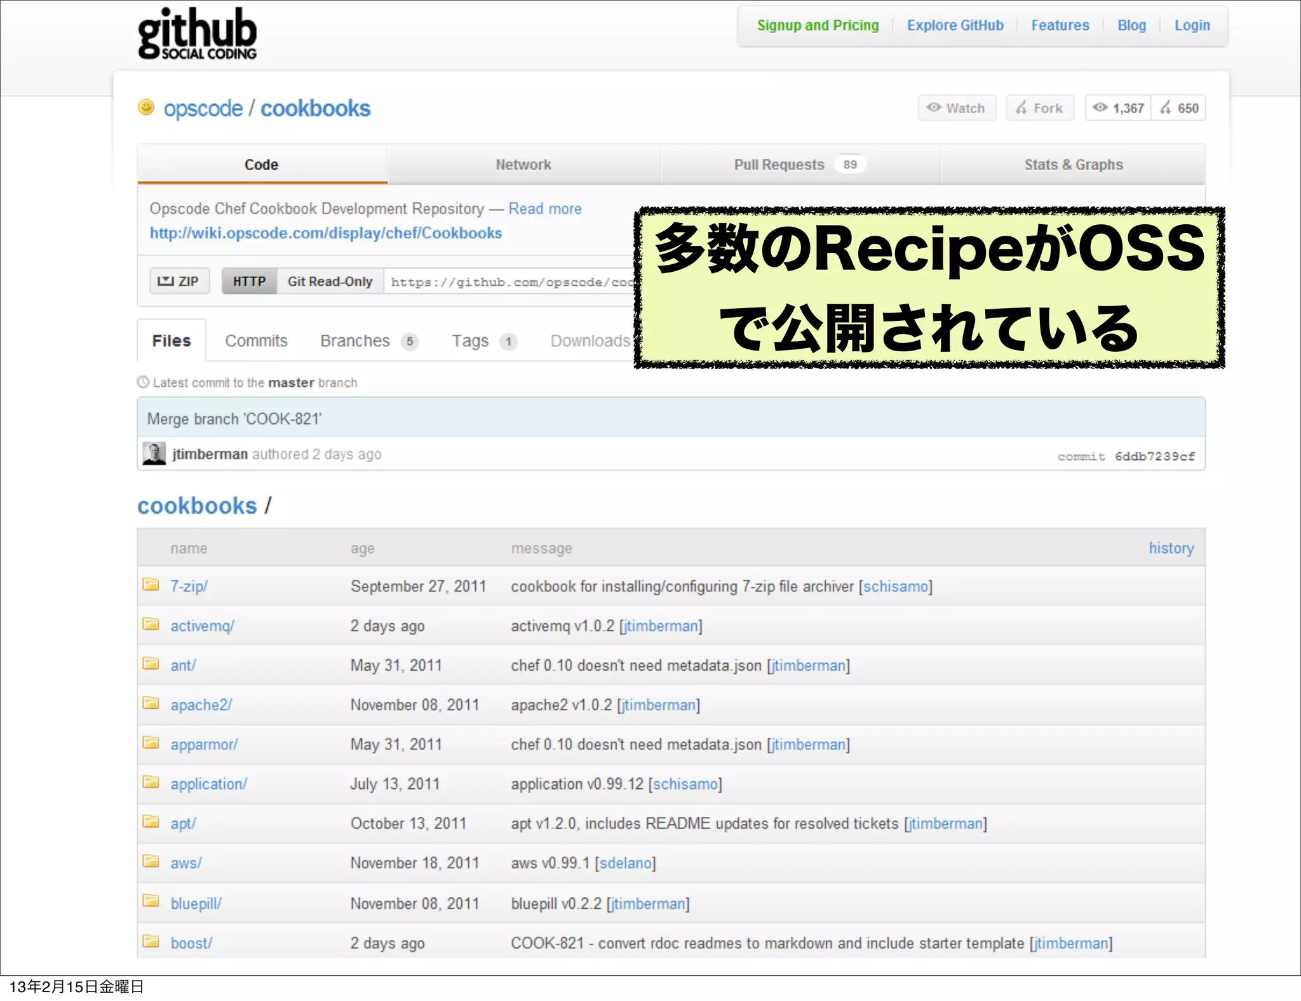Open the Features page
This screenshot has width=1301, height=1001.
point(1060,25)
